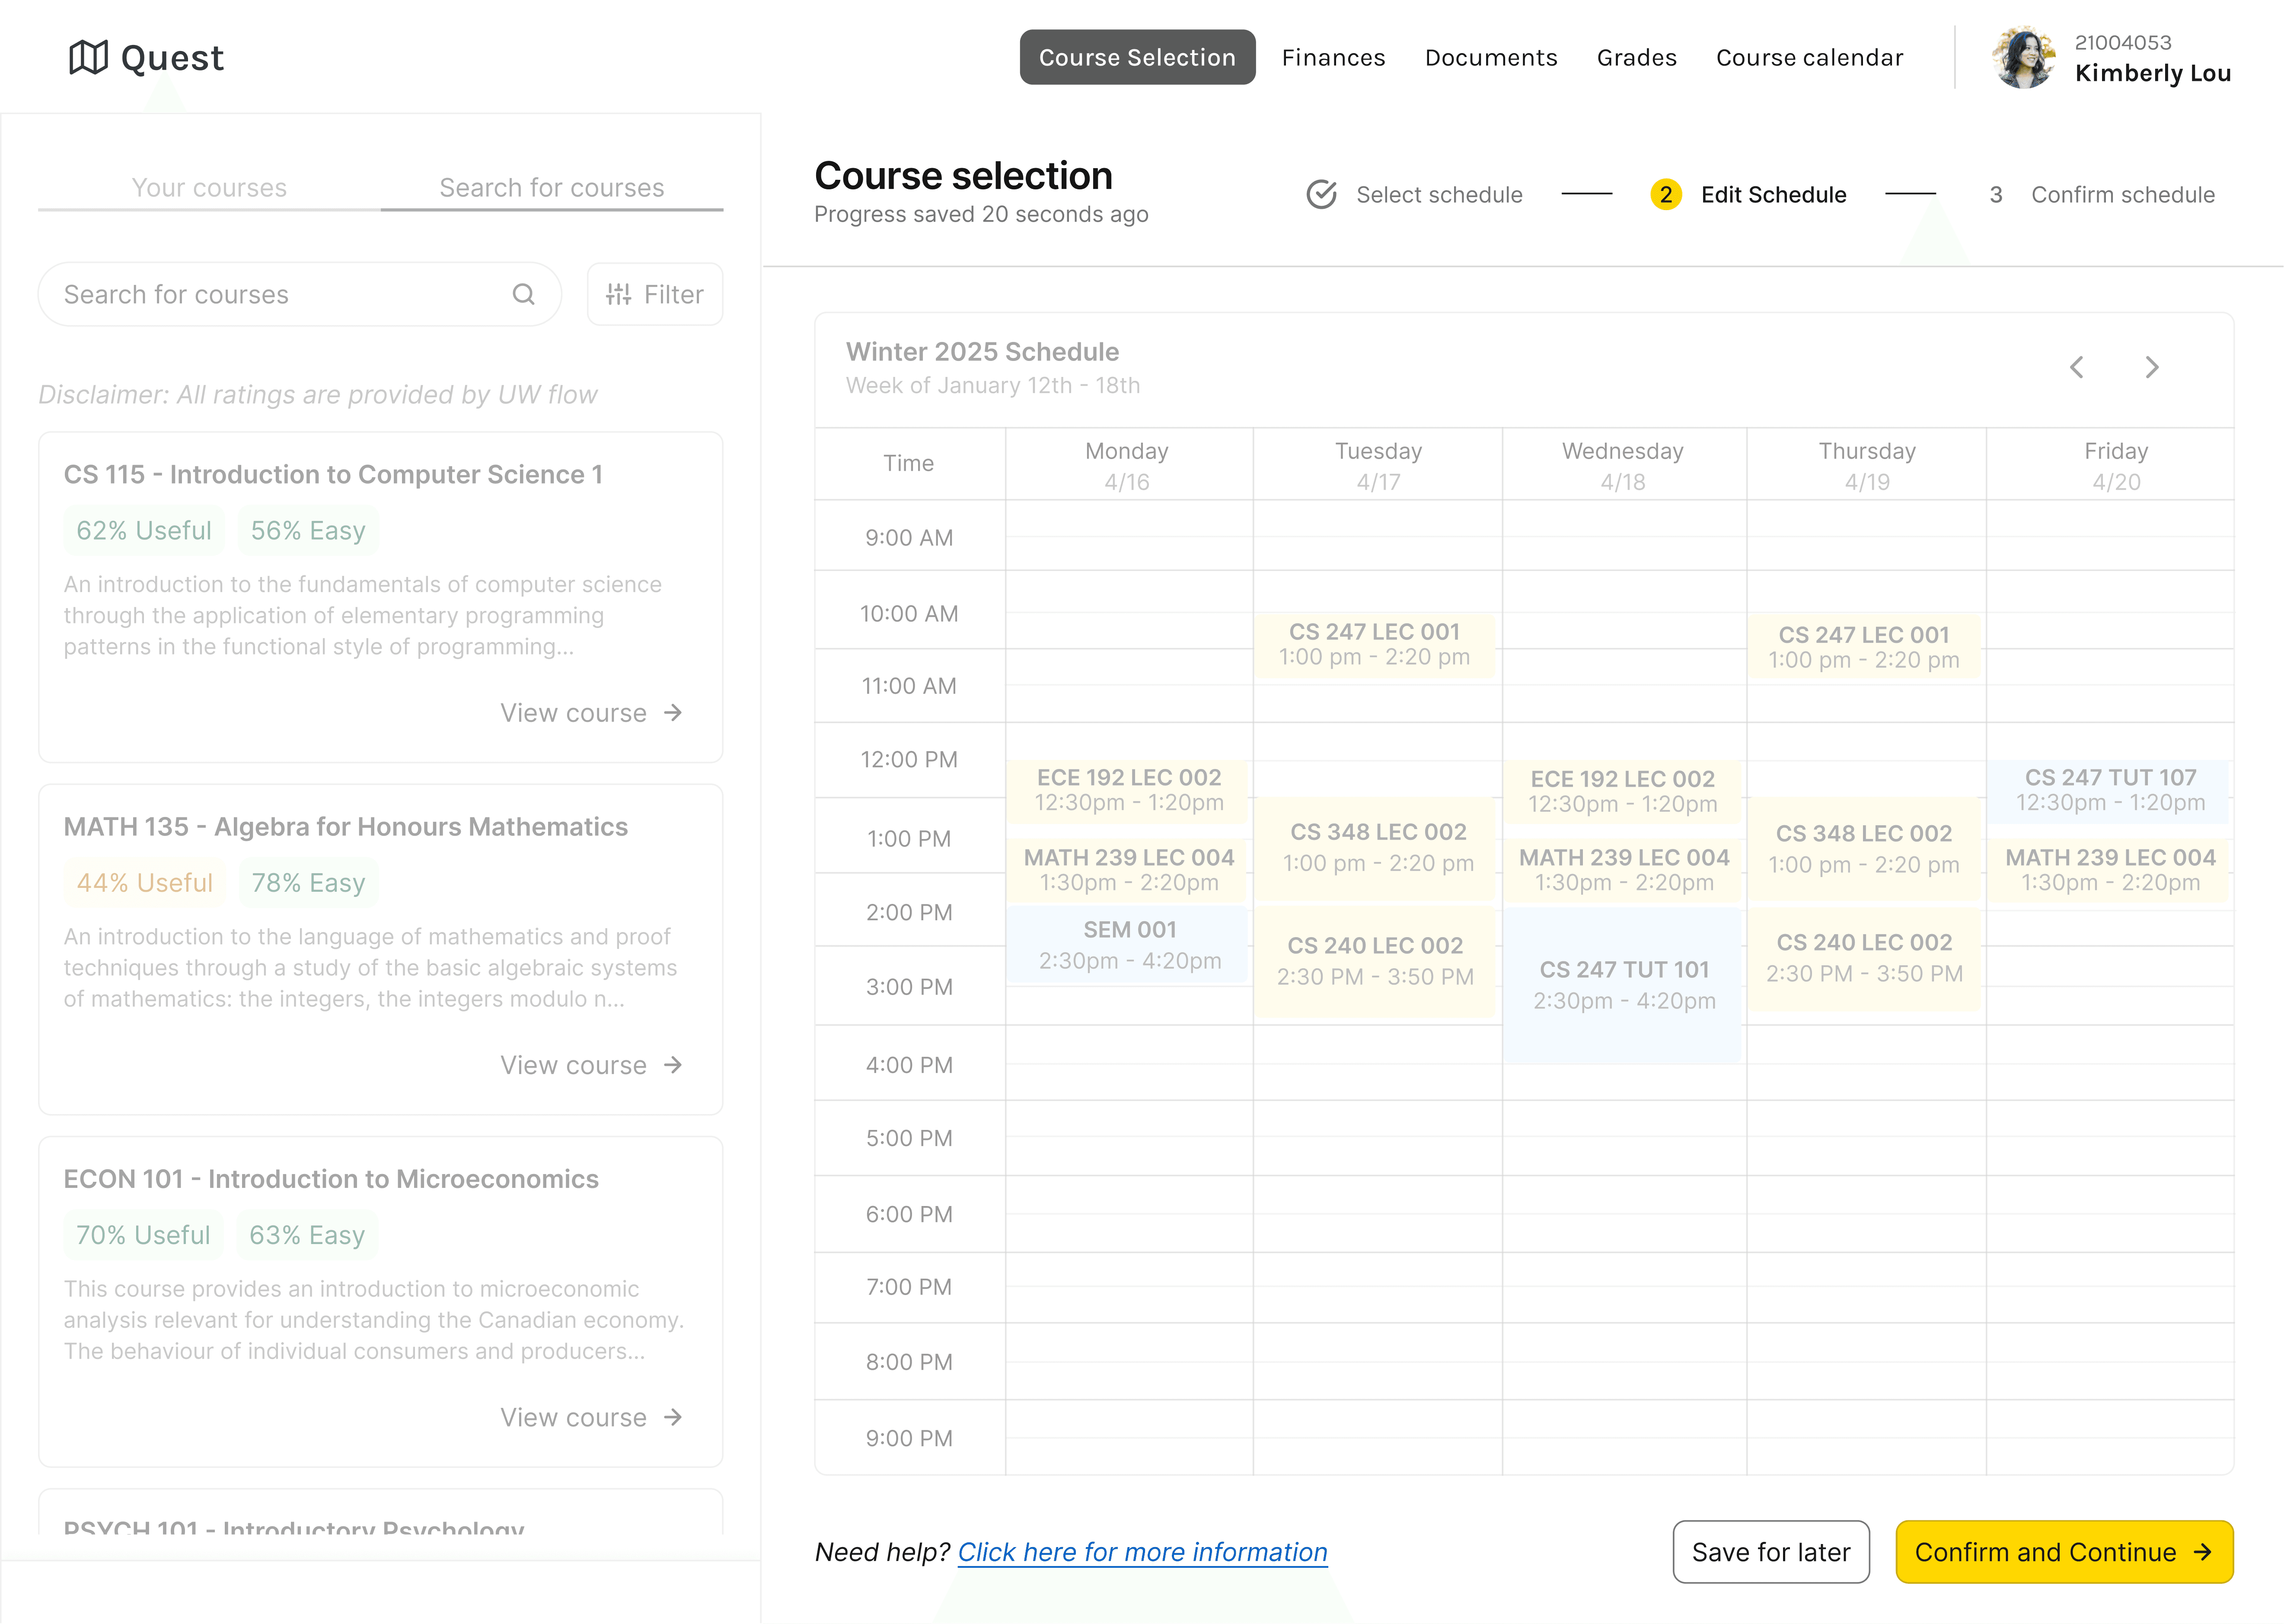Click the Select schedule checkmark step
The height and width of the screenshot is (1624, 2284).
[1321, 195]
